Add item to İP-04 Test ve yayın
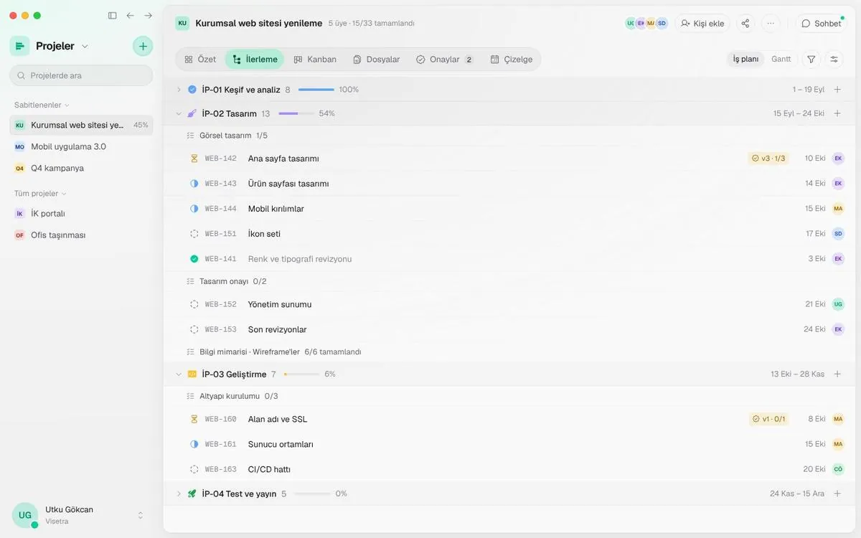The width and height of the screenshot is (861, 538). pos(837,494)
